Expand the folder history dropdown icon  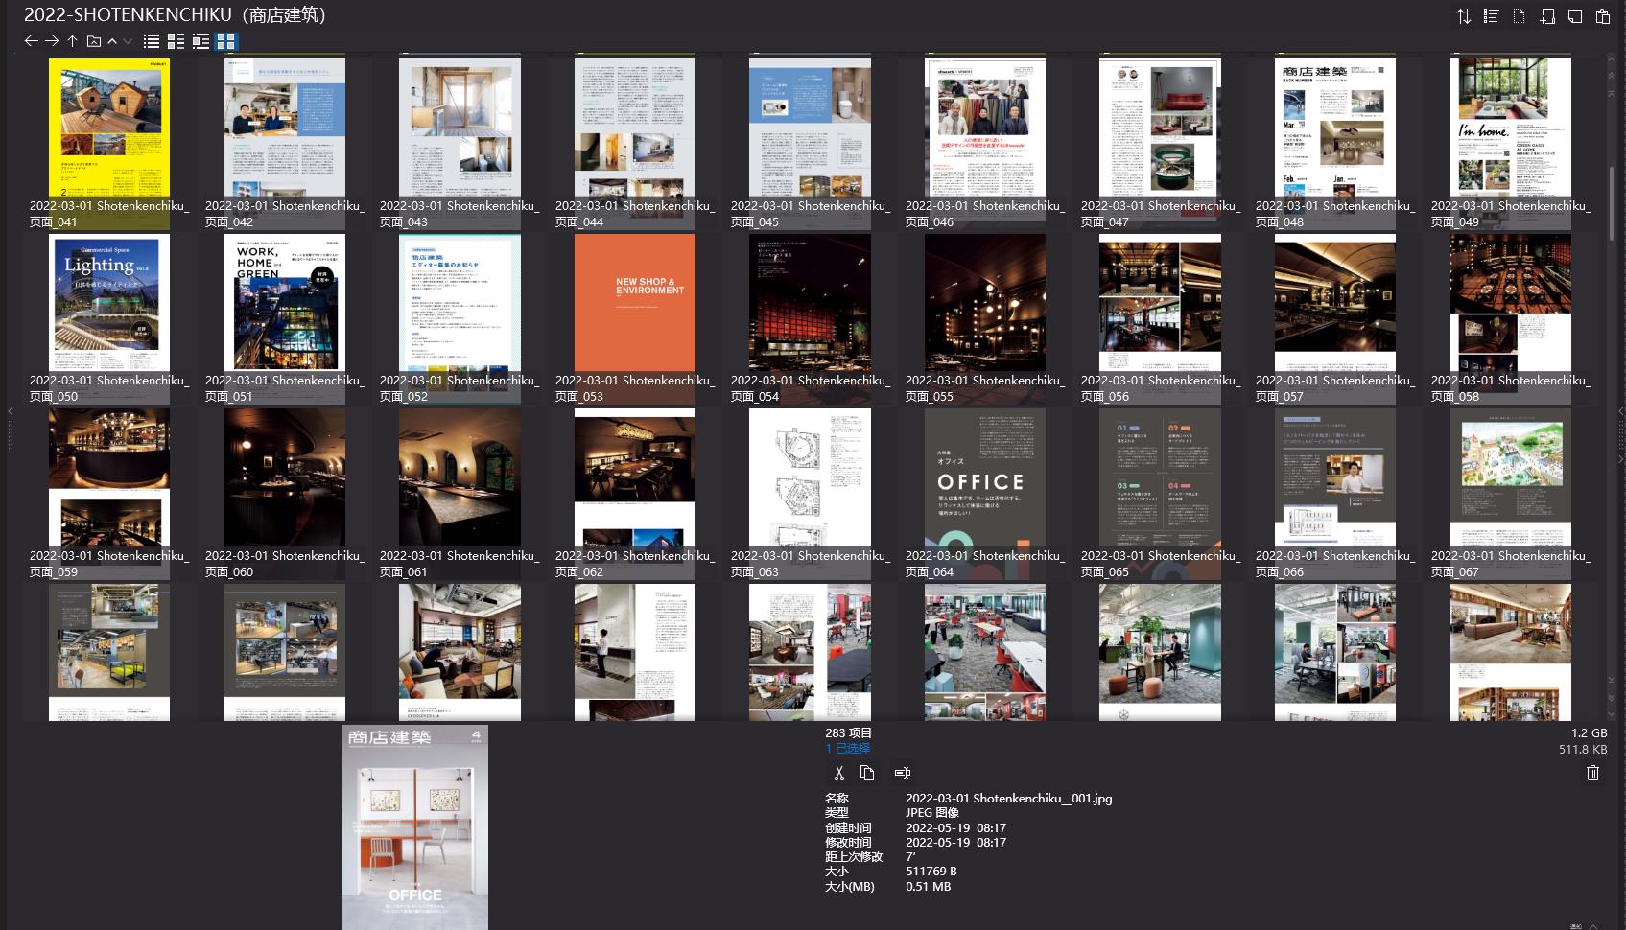point(93,41)
